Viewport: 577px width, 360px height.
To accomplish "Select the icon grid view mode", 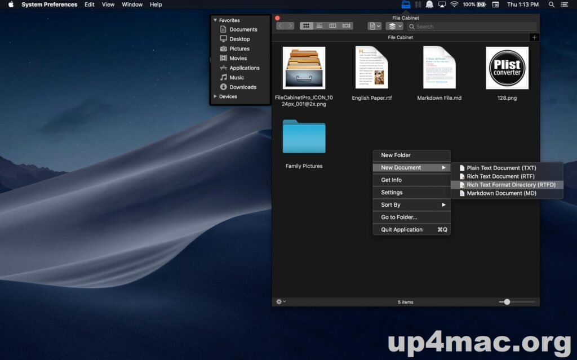I will tap(305, 25).
